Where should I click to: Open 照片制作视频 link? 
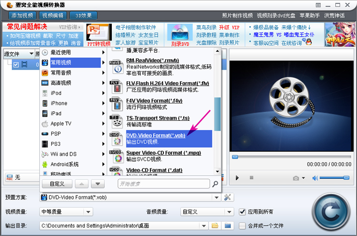[x=238, y=16]
